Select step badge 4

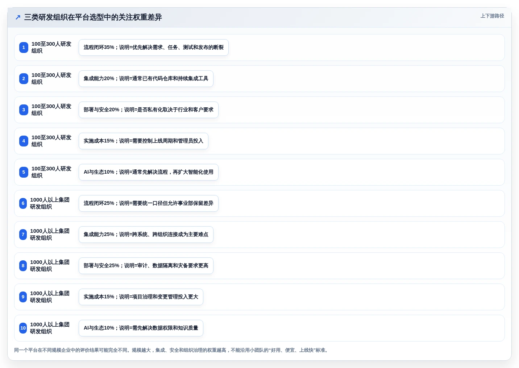[x=24, y=141]
